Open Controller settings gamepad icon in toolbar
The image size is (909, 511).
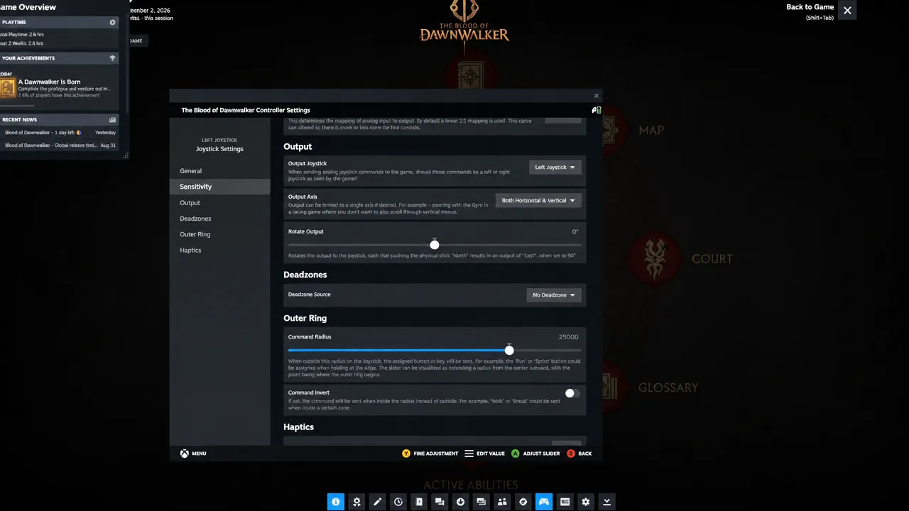pyautogui.click(x=544, y=502)
